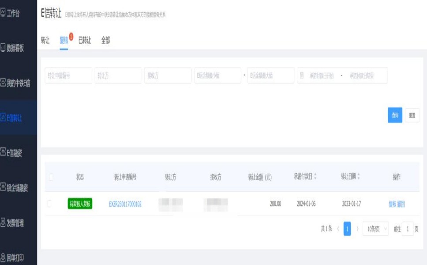Open 银企链融资 sidebar icon

pos(3,188)
